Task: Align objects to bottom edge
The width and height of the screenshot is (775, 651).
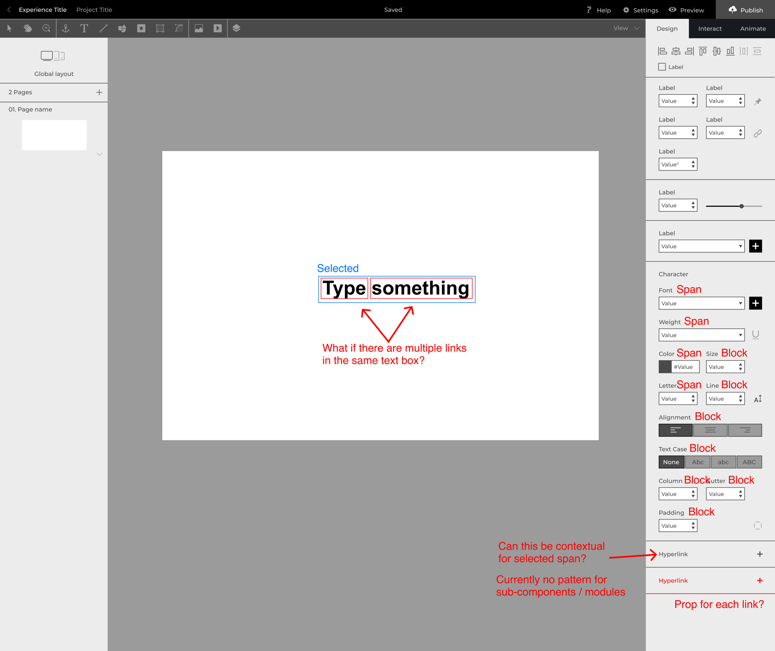Action: (730, 51)
